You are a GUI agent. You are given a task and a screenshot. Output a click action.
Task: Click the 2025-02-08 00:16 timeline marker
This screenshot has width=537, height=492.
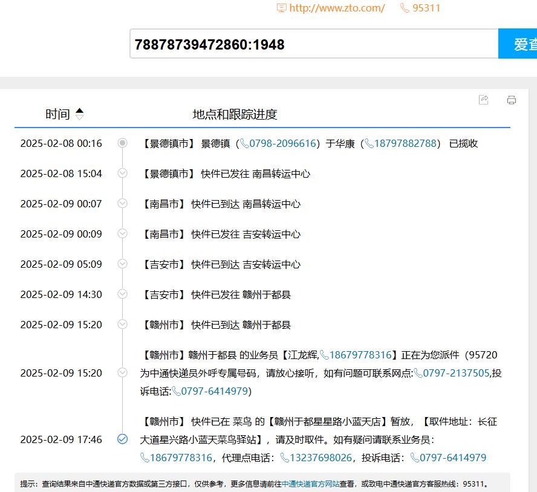click(x=122, y=143)
